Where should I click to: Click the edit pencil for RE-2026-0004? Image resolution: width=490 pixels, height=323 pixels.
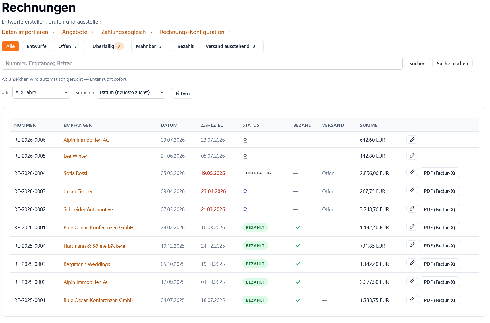tap(412, 172)
